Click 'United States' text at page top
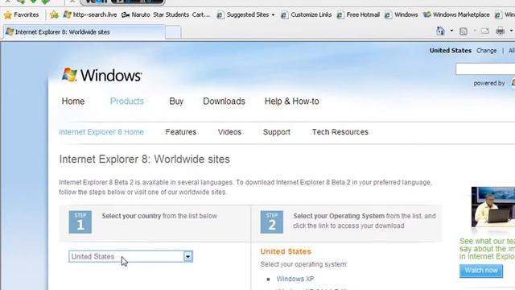This screenshot has height=290, width=515. 451,51
